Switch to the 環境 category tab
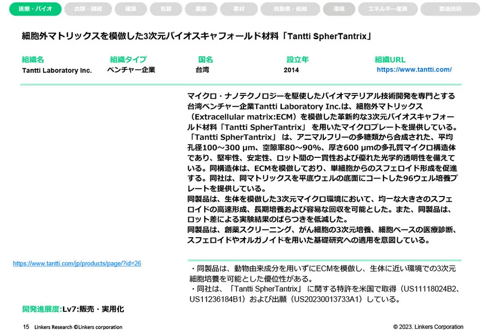 click(x=339, y=9)
